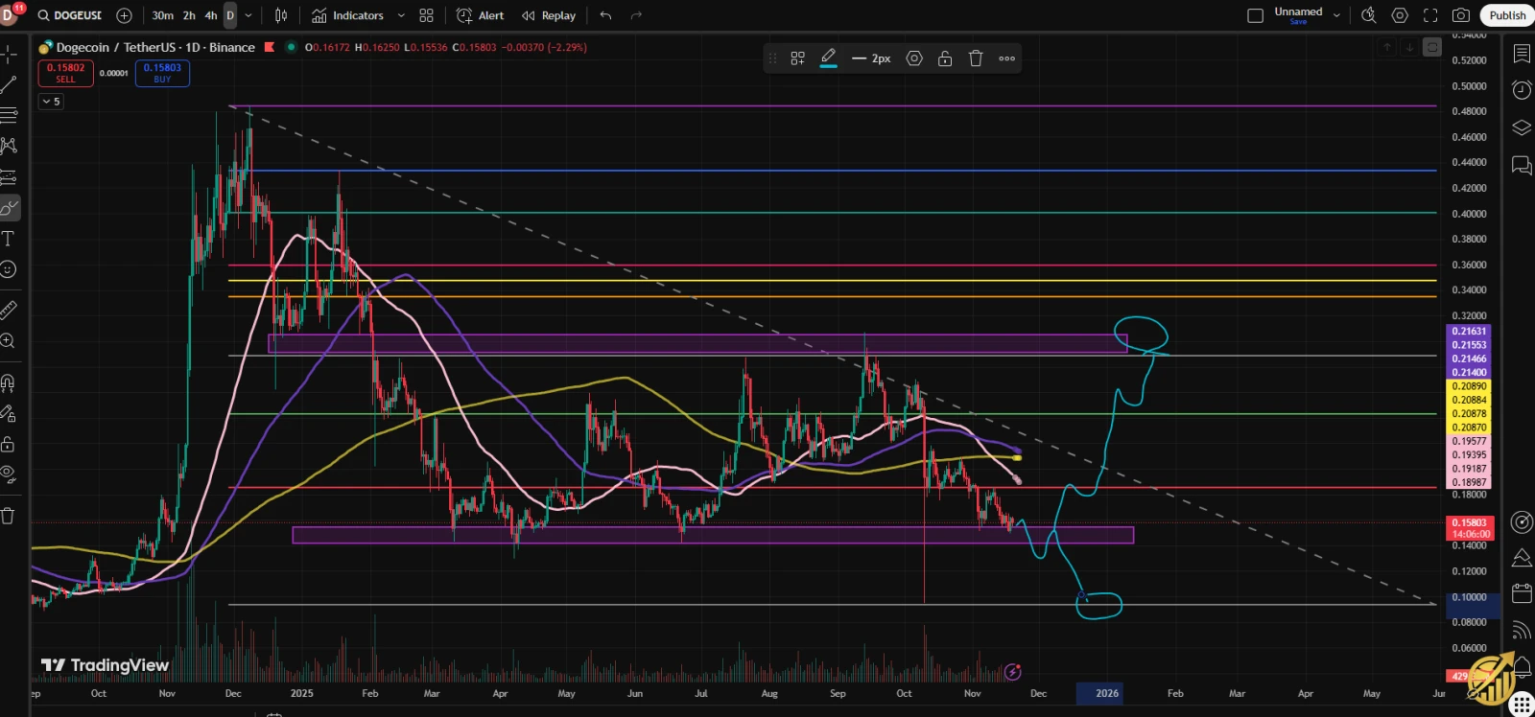Image resolution: width=1535 pixels, height=717 pixels.
Task: Toggle lock all drawings in left toolbar
Action: [9, 445]
